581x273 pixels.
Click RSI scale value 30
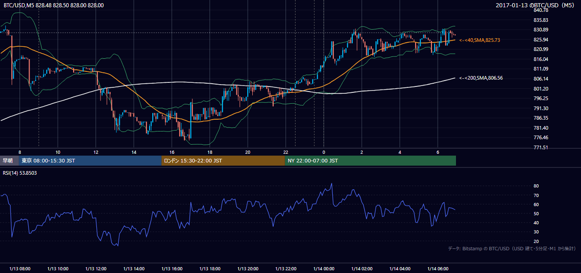(536, 232)
